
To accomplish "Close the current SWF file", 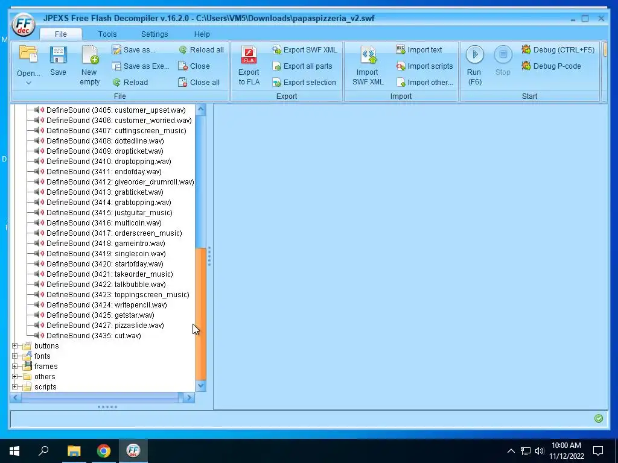I will [x=194, y=66].
